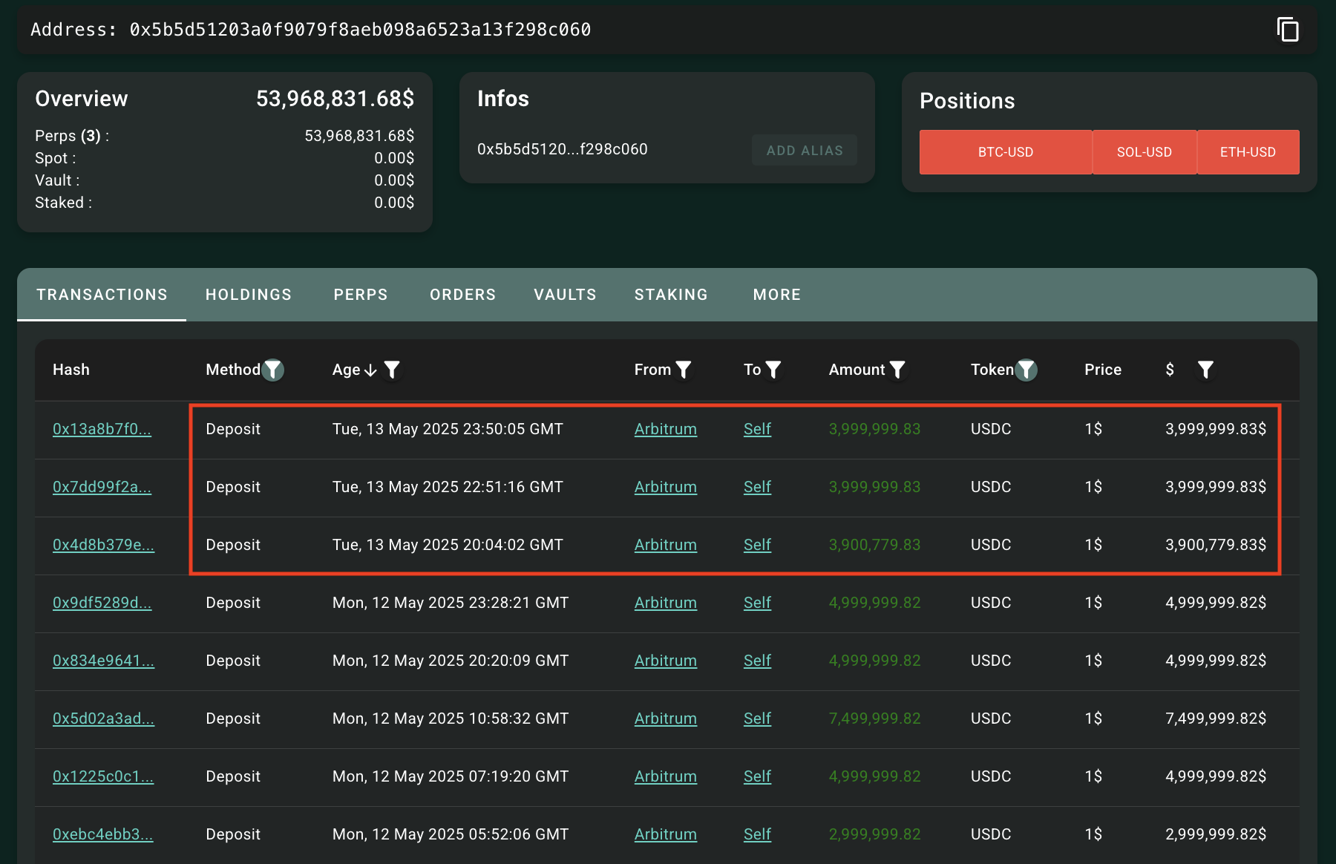Open the Orders tab
The height and width of the screenshot is (864, 1336).
(x=462, y=295)
